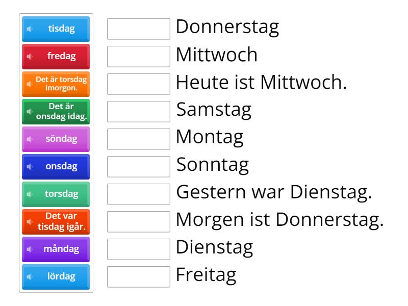Play audio for "Det var tisdag igår."
This screenshot has width=408, height=306.
pyautogui.click(x=30, y=222)
